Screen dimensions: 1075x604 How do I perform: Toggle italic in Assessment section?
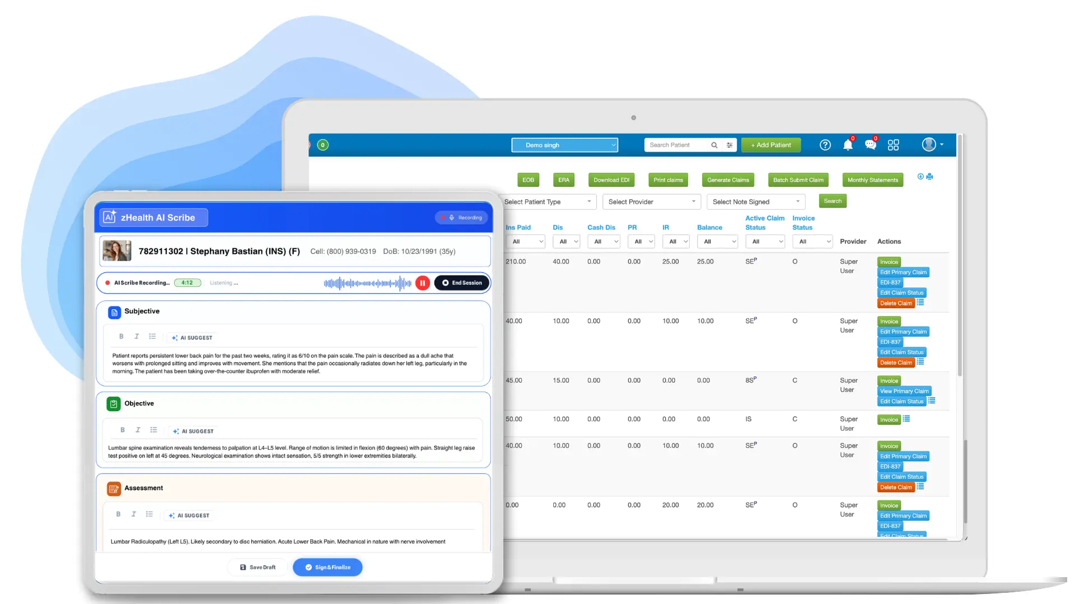point(133,515)
